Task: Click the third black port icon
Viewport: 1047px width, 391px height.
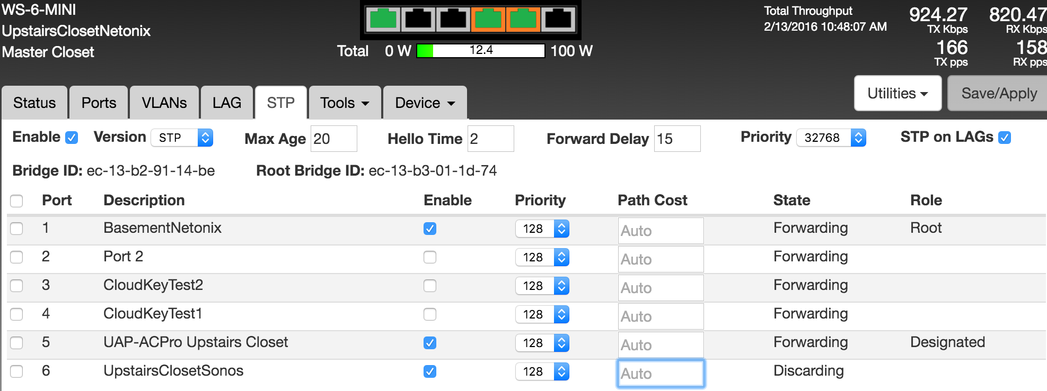Action: coord(453,20)
